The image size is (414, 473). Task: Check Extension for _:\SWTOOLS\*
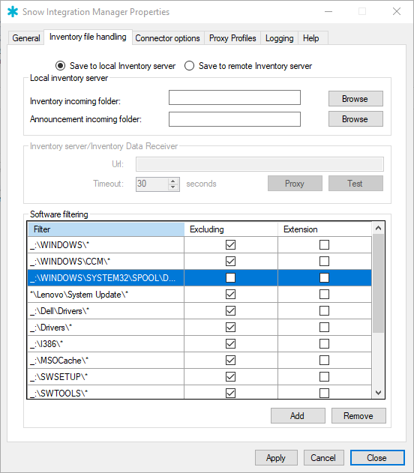[x=325, y=393]
